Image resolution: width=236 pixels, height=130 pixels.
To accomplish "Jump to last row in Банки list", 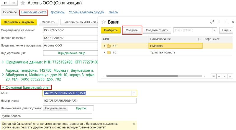I will pos(230,76).
